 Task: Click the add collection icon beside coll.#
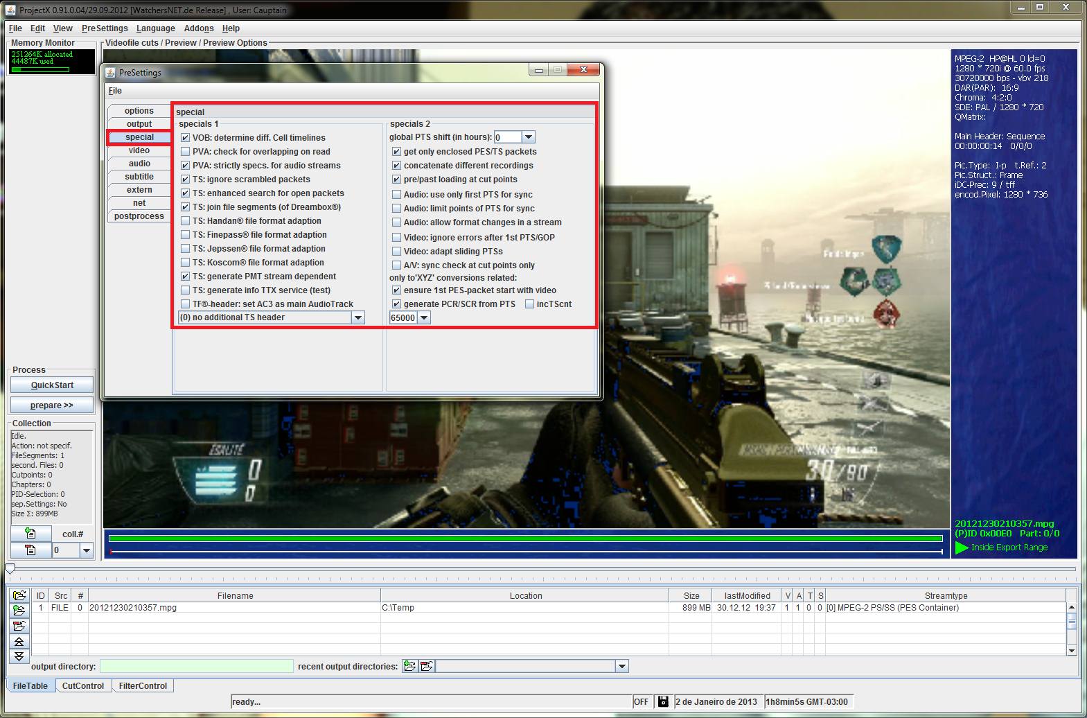tap(30, 534)
